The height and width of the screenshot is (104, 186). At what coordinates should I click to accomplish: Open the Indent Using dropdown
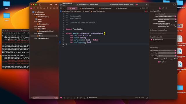pos(167,56)
